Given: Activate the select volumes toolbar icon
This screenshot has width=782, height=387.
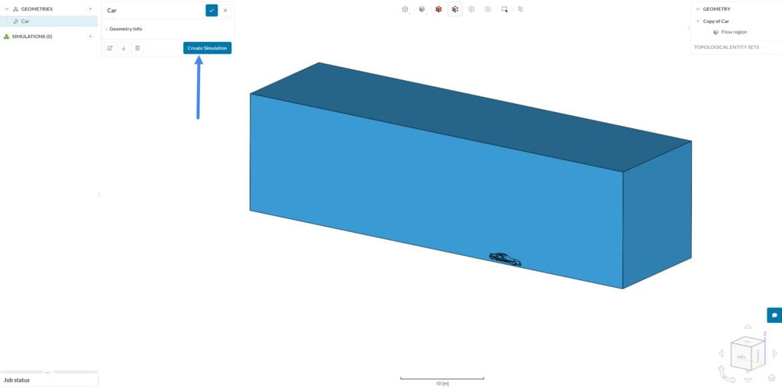Looking at the screenshot, I should 438,9.
